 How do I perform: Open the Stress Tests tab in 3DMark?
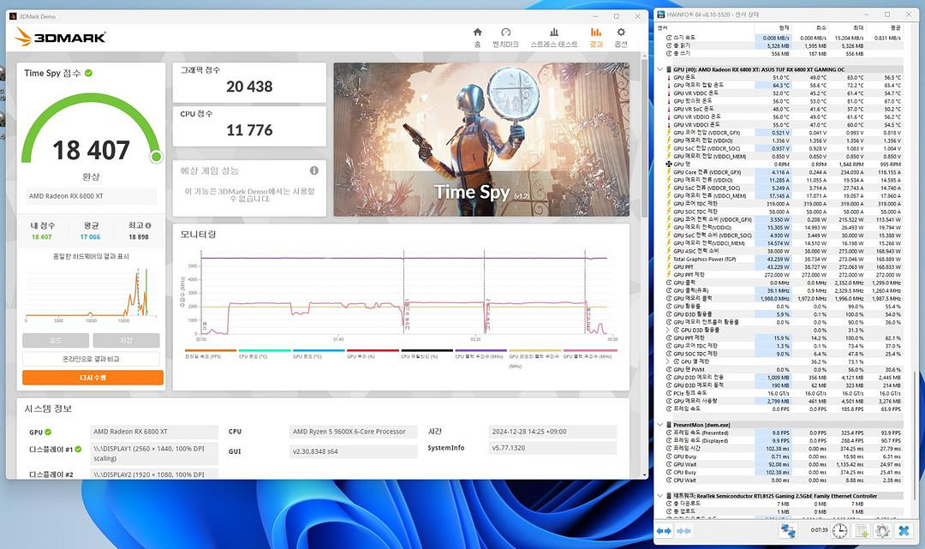click(554, 37)
